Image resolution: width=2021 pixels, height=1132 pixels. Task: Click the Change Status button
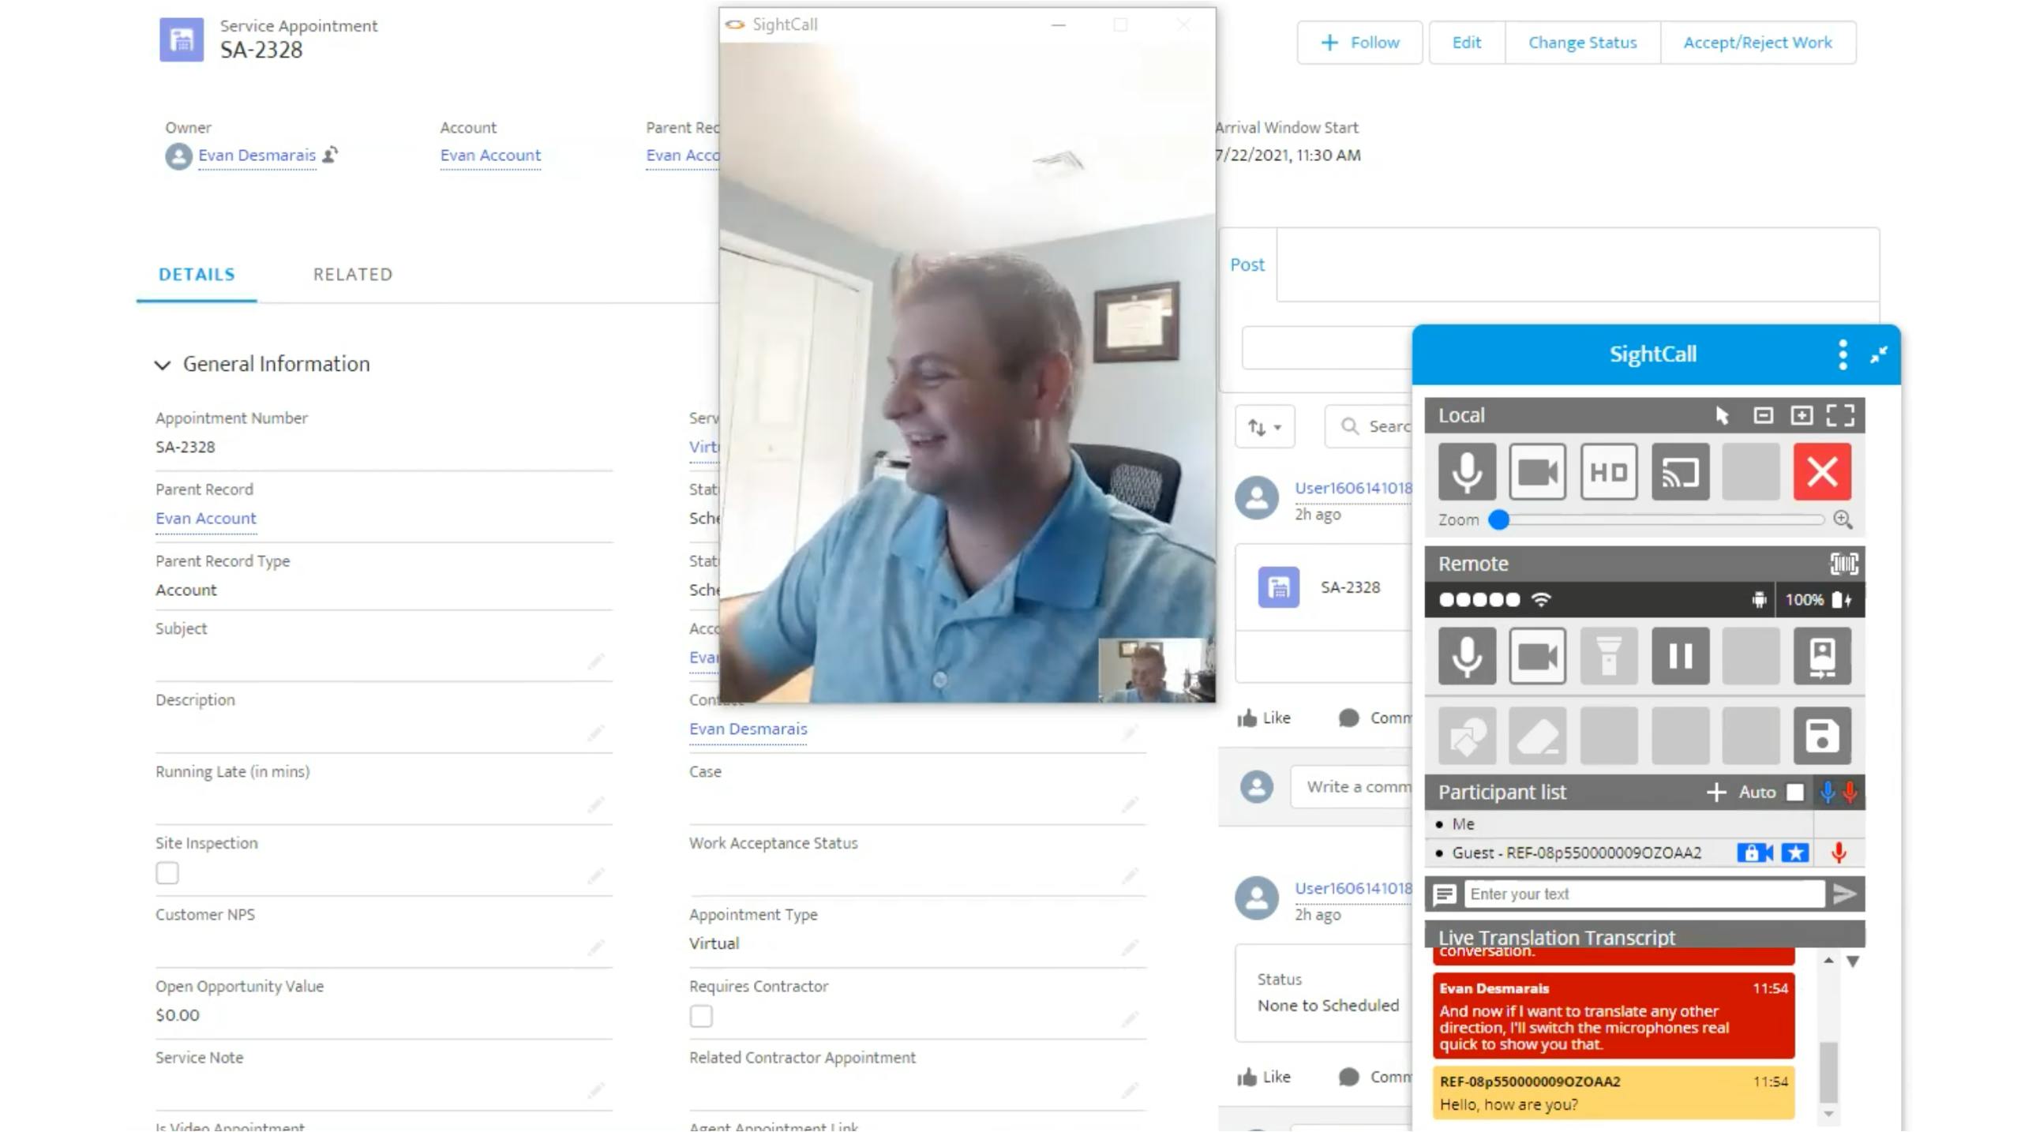[x=1581, y=43]
